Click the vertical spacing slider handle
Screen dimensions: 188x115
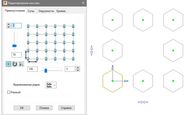coord(15,46)
